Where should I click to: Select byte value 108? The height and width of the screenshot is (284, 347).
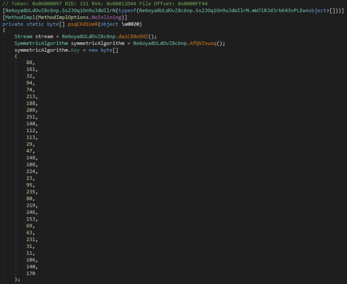31,165
